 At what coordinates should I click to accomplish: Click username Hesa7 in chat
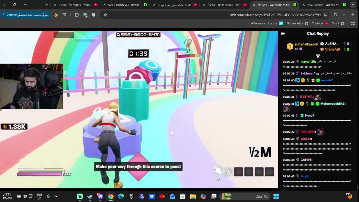310,116
